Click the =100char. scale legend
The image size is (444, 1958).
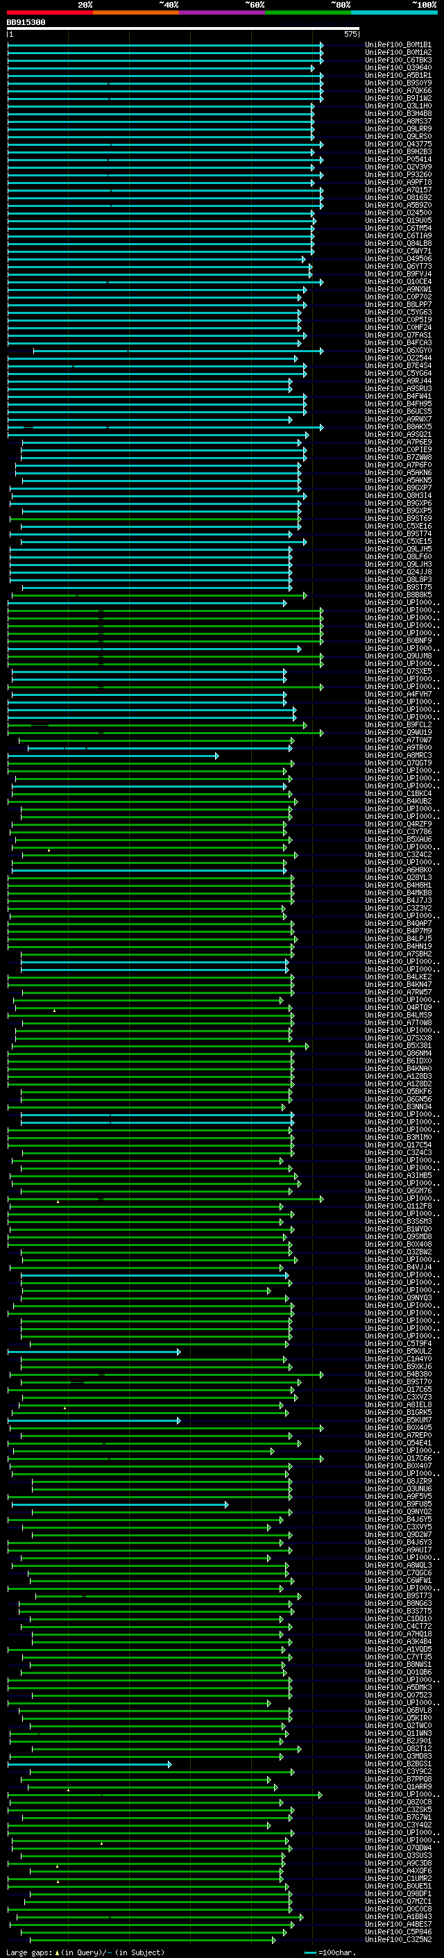(x=330, y=1952)
